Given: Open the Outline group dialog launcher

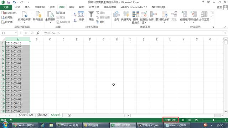Looking at the screenshot, I should pyautogui.click(x=213, y=27).
